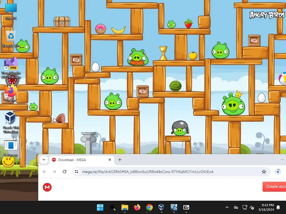Open the Recycle Bin desktop icon
This screenshot has height=214, width=286.
tap(11, 39)
